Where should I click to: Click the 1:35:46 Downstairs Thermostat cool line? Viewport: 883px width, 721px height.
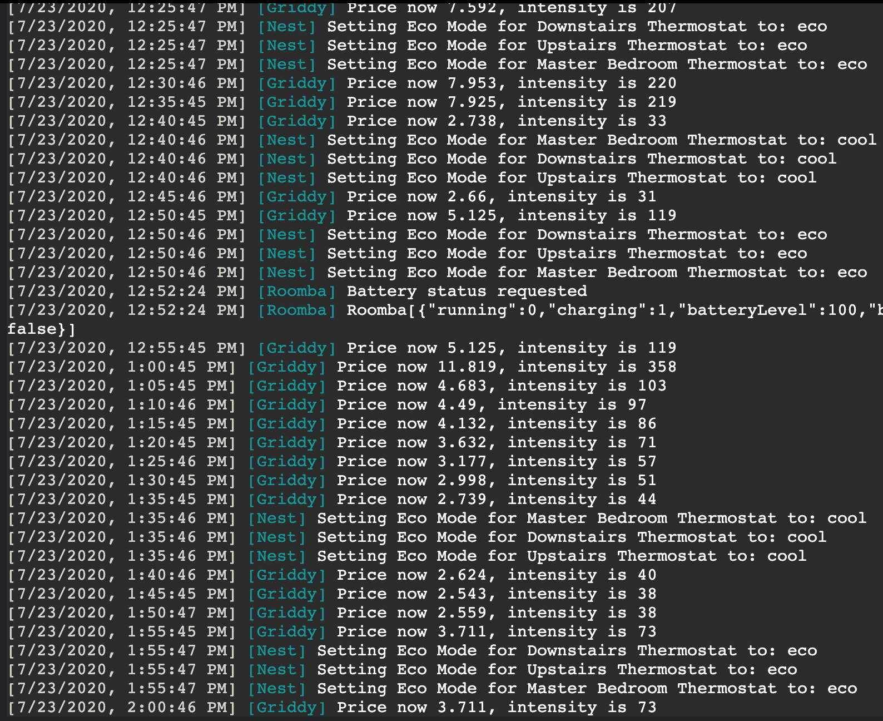(x=417, y=537)
